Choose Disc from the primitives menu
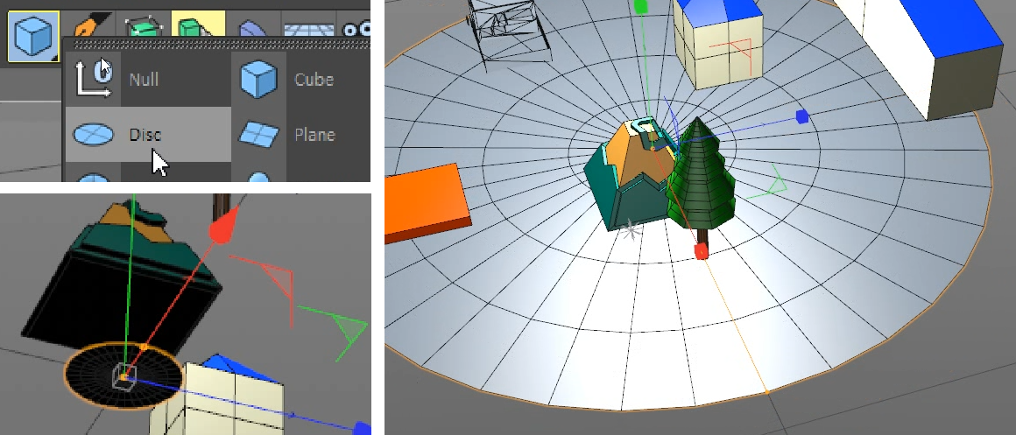The width and height of the screenshot is (1016, 435). 148,135
